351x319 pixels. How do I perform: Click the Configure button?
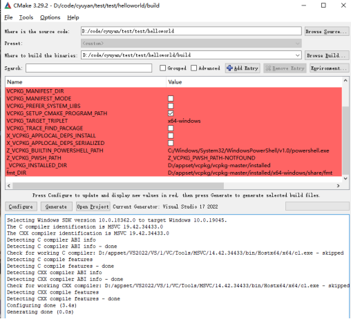point(21,206)
